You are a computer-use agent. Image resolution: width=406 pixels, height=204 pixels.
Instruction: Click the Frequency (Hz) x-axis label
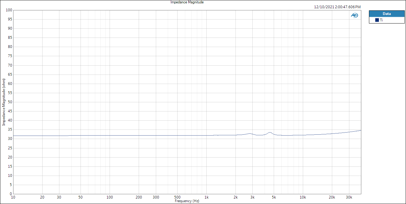[187, 201]
